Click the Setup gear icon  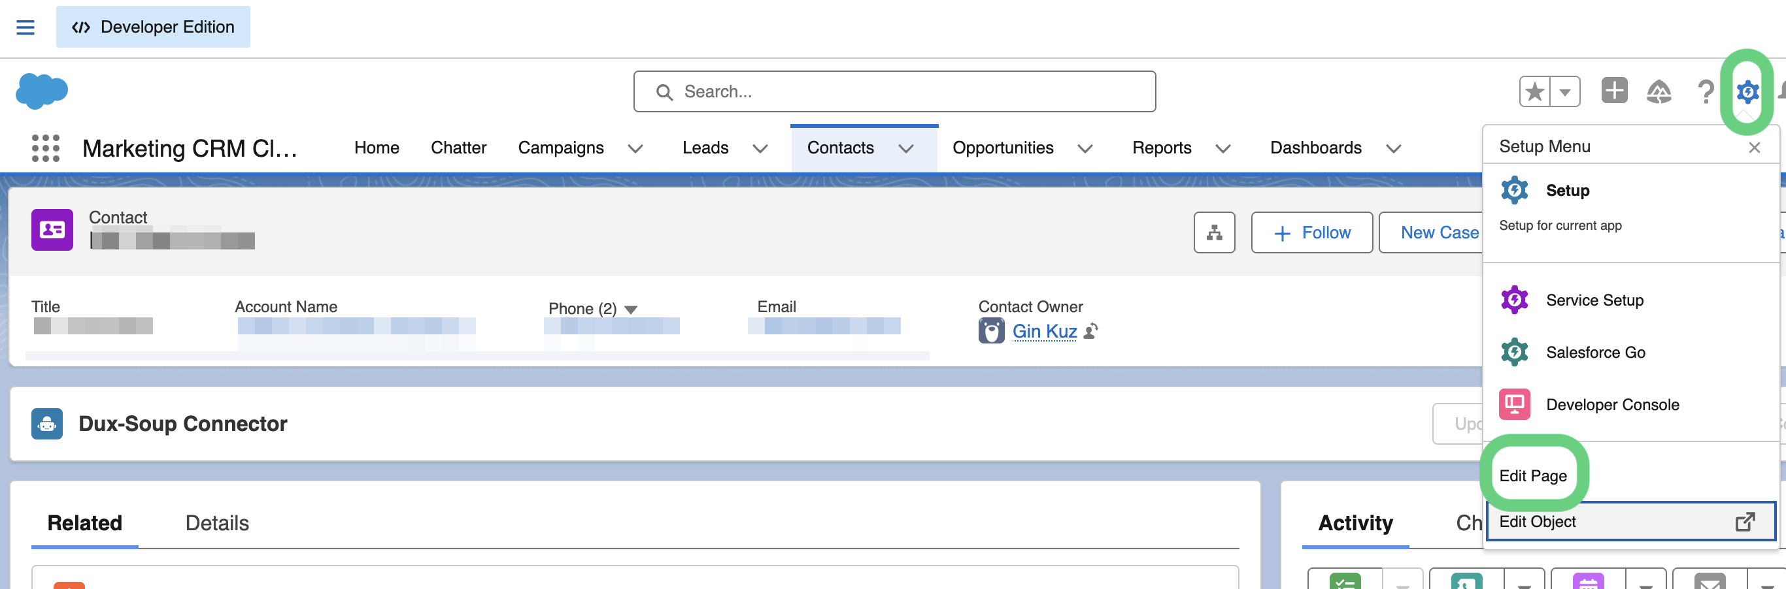click(x=1747, y=91)
